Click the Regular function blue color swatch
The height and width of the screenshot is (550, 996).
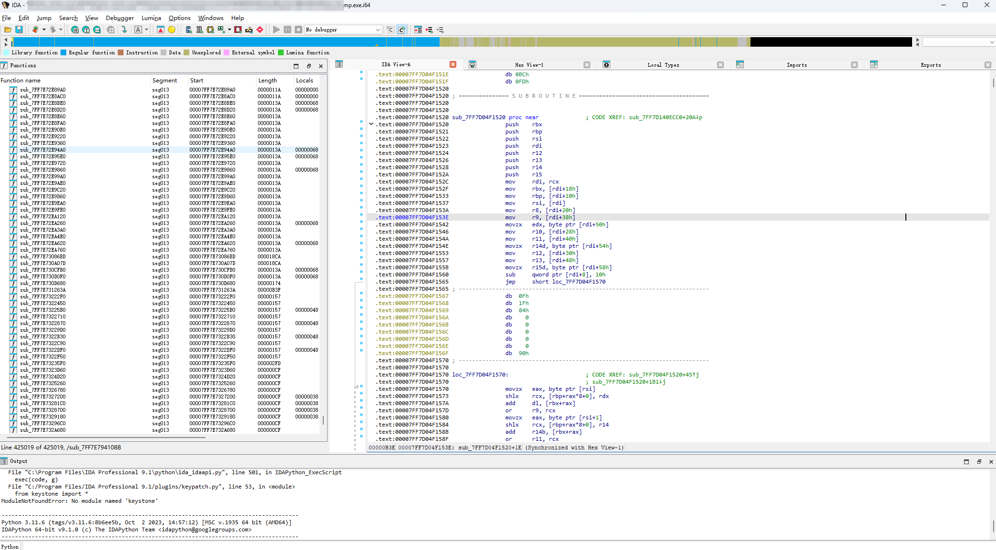click(x=63, y=52)
